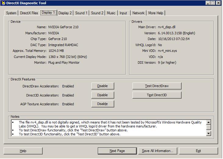Click the DDI Version '9 (or higher)'
223x159 pixels.
coord(167,63)
